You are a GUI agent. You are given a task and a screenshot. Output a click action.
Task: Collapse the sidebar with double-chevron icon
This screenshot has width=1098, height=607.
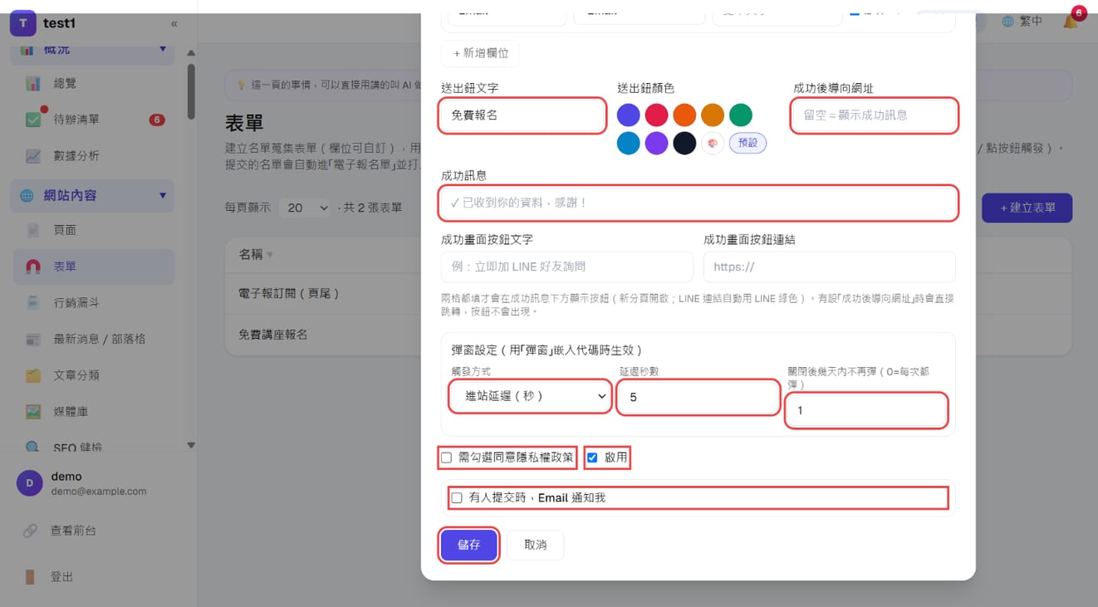(174, 24)
